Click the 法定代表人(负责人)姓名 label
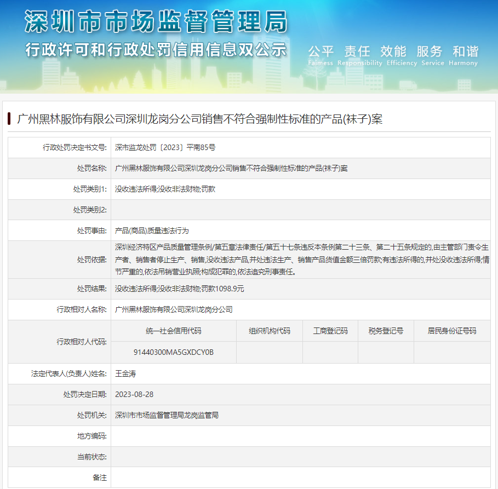This screenshot has height=489, width=498. [x=69, y=374]
